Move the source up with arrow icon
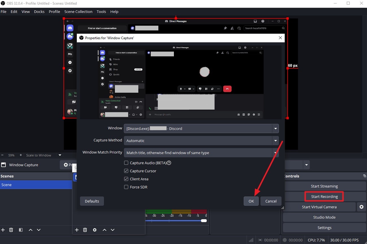The image size is (367, 244). pos(104,230)
